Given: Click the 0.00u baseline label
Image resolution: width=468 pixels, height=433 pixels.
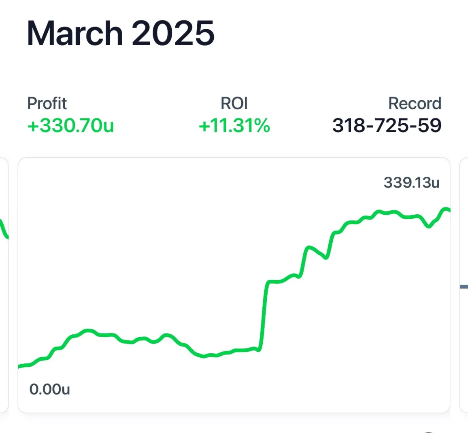Looking at the screenshot, I should [50, 389].
